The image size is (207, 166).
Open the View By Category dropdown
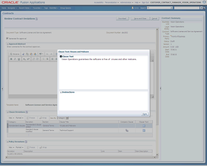coord(63,118)
